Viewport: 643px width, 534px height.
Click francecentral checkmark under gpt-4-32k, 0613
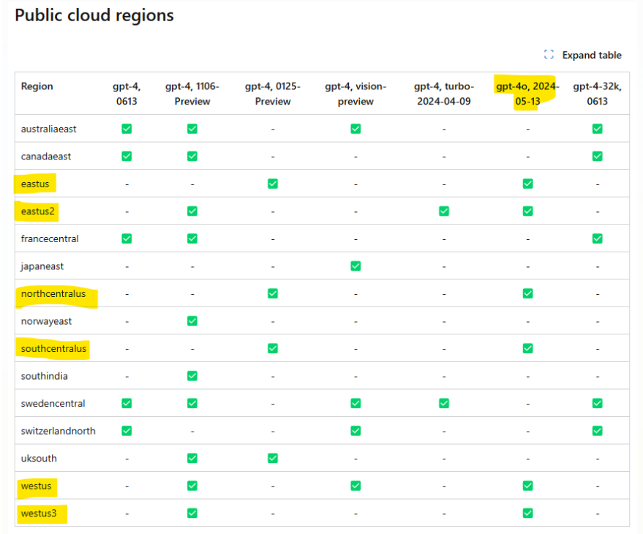pos(597,238)
